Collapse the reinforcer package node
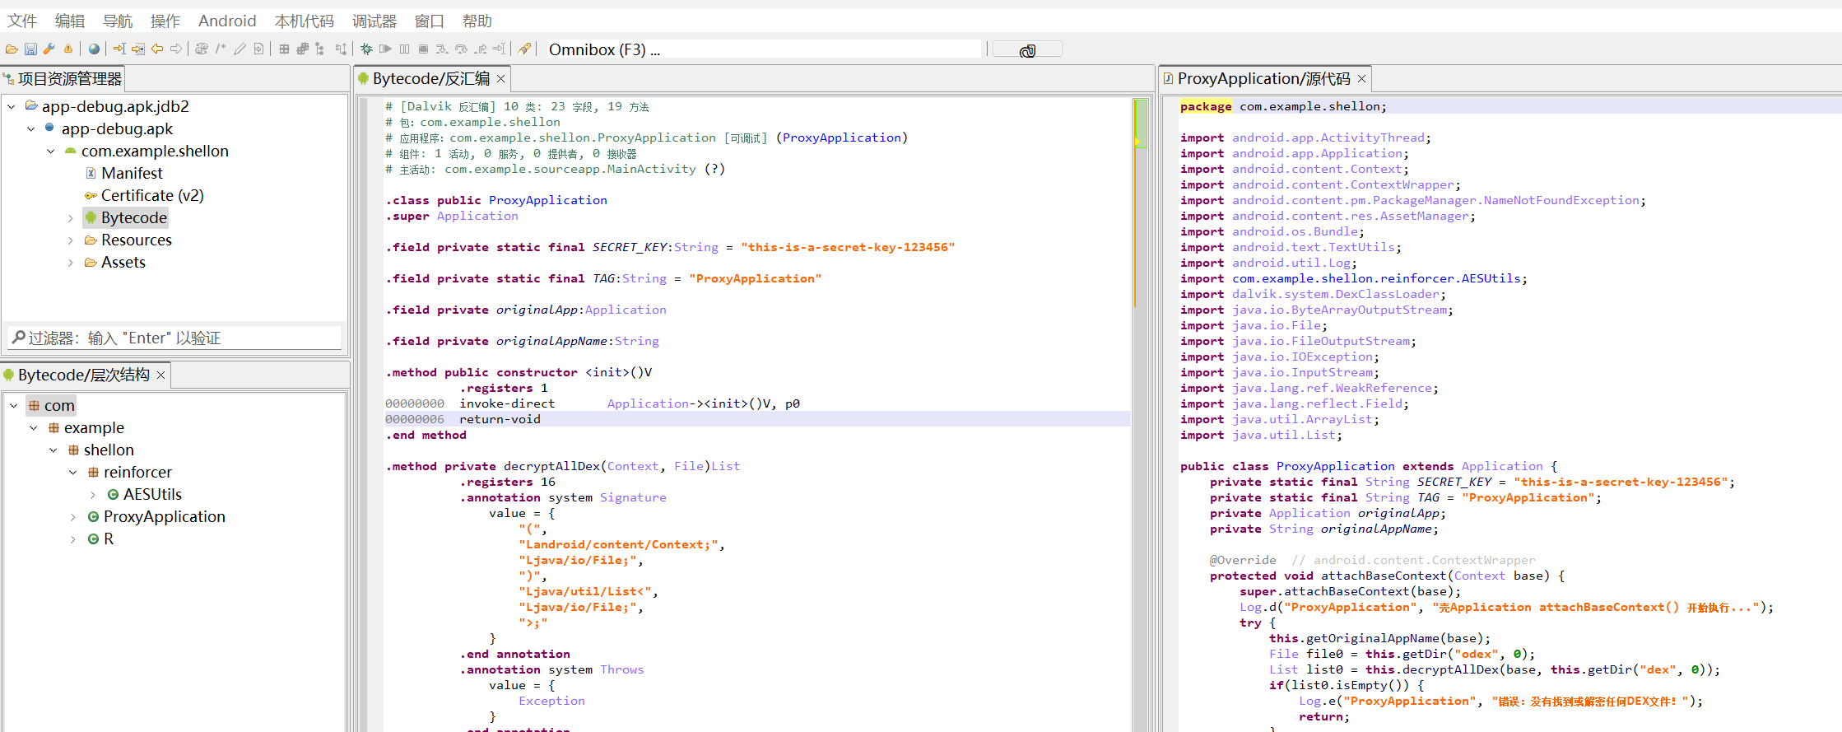1842x732 pixels. click(73, 473)
